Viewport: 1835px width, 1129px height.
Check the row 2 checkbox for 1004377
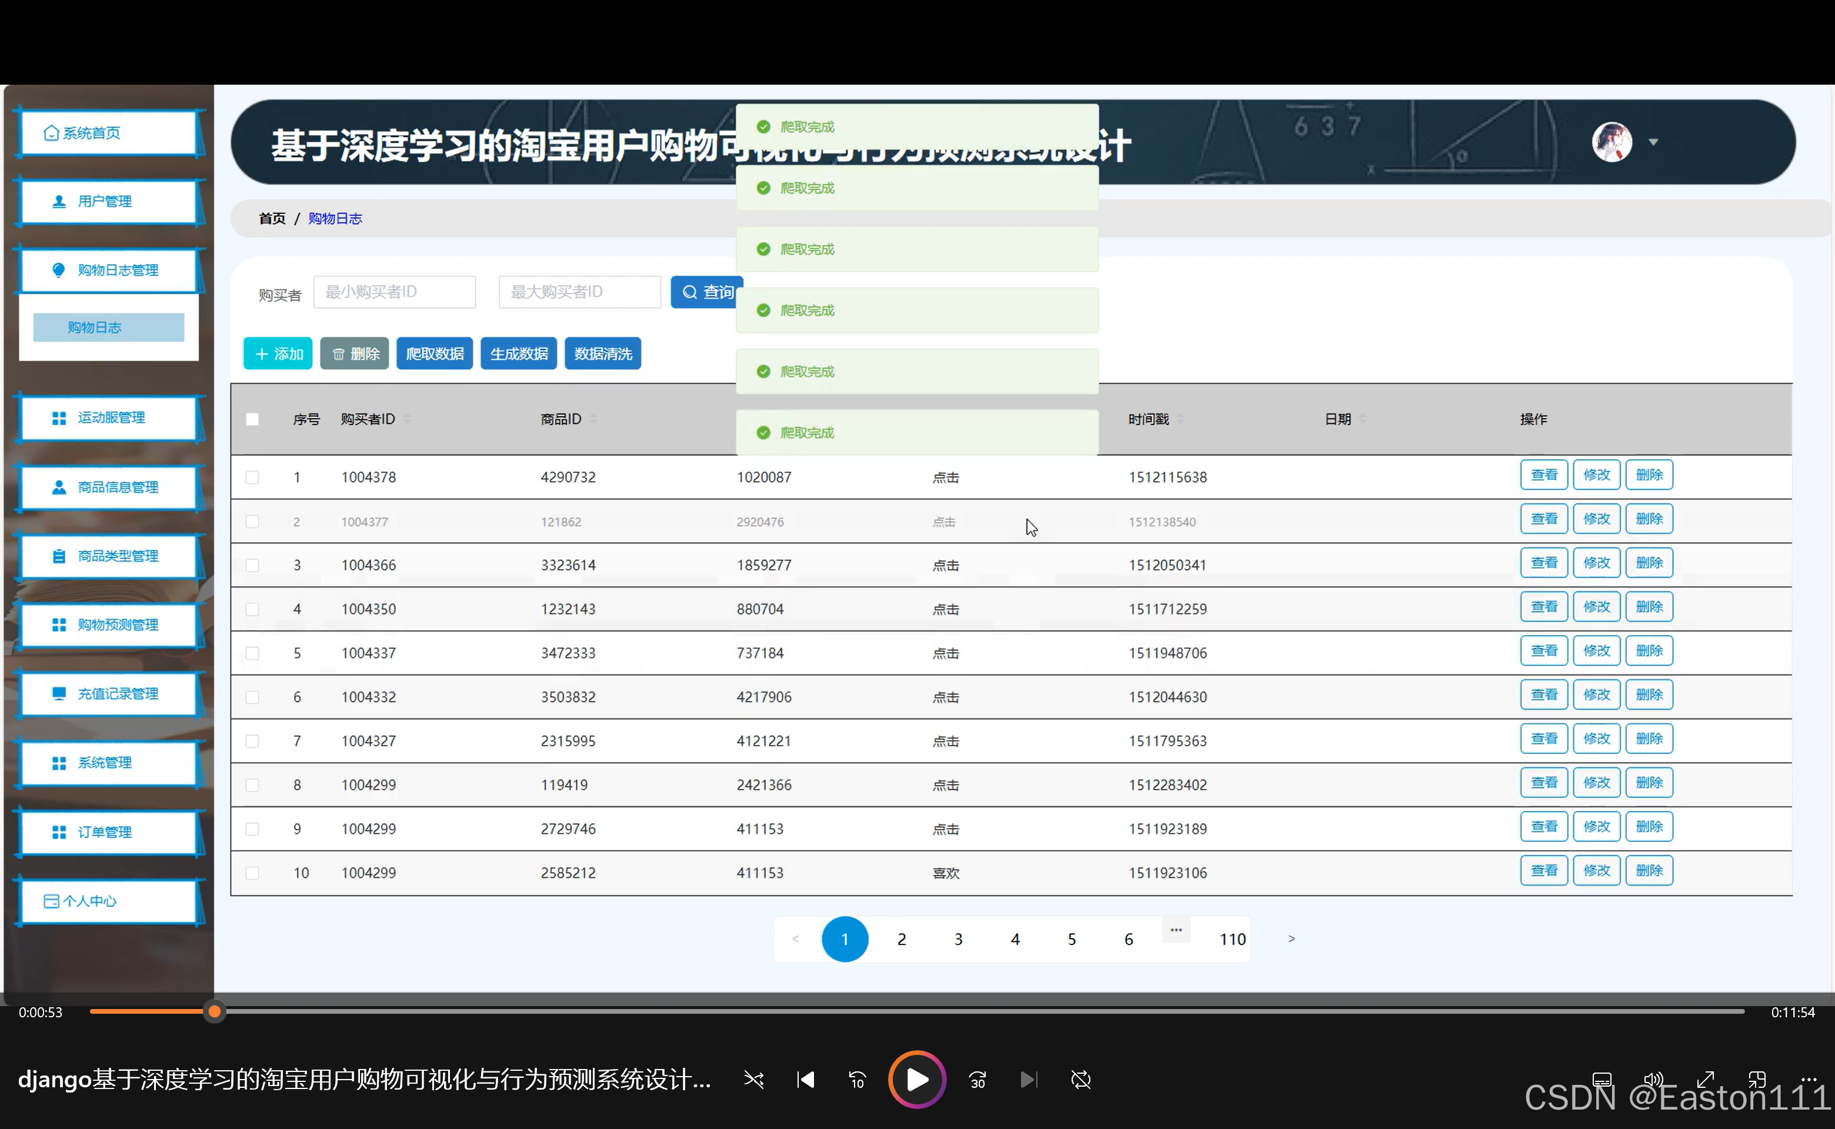(252, 521)
